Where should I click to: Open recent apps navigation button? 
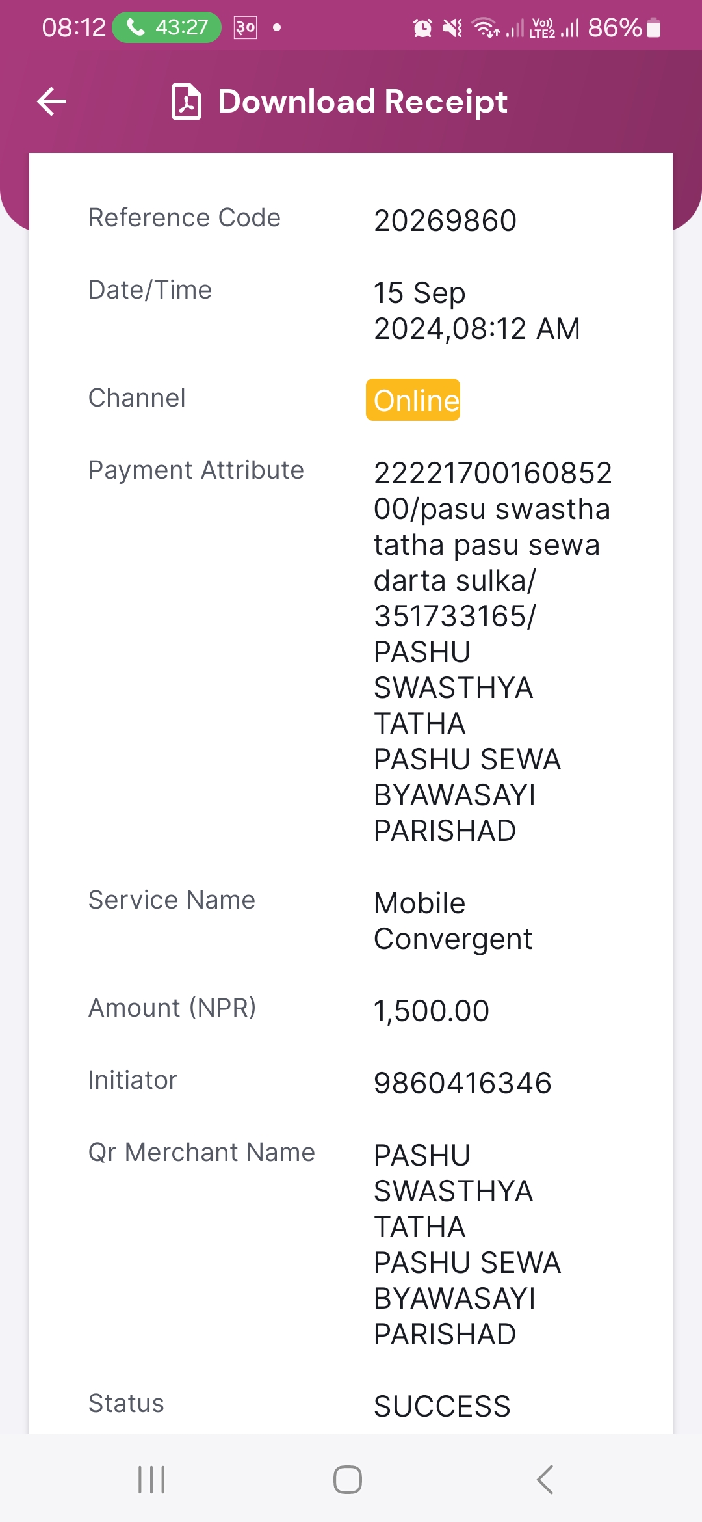click(151, 1480)
